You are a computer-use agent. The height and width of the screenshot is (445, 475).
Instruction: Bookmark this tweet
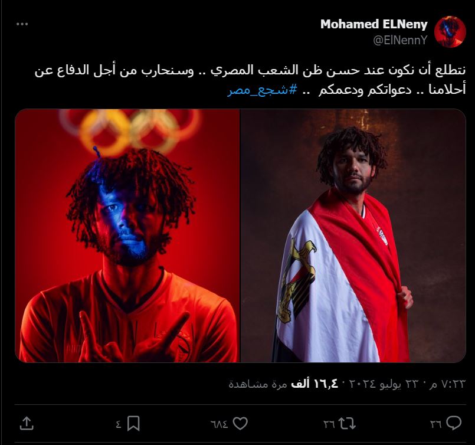click(133, 424)
